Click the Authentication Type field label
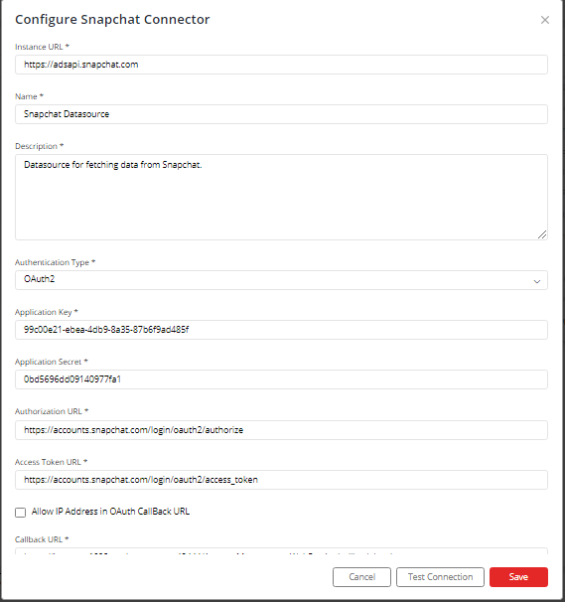Viewport: 565px width, 602px height. coord(55,262)
